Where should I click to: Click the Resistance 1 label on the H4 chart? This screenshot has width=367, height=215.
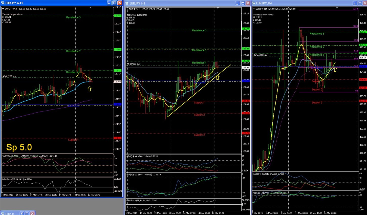click(x=317, y=55)
